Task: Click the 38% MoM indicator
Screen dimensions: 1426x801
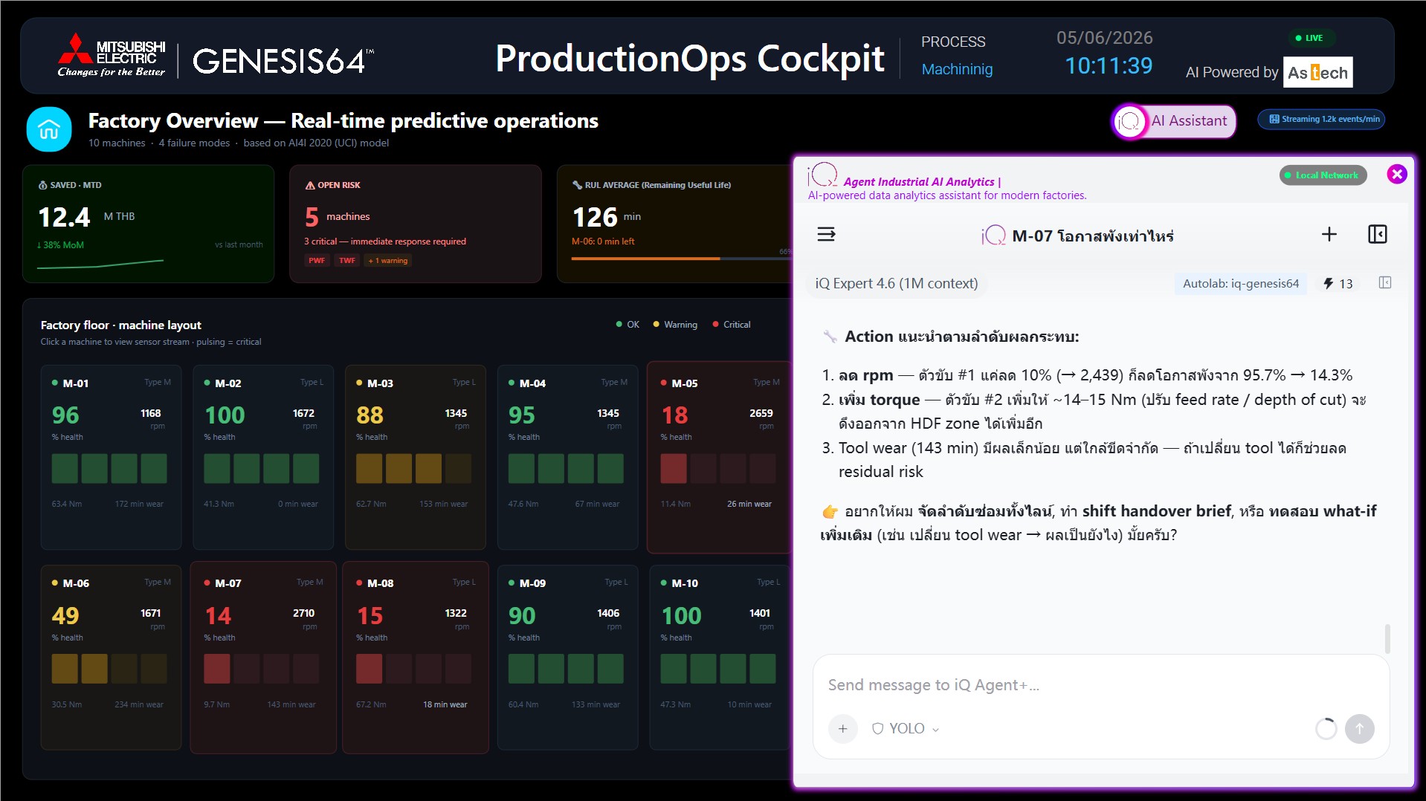Action: pyautogui.click(x=60, y=245)
